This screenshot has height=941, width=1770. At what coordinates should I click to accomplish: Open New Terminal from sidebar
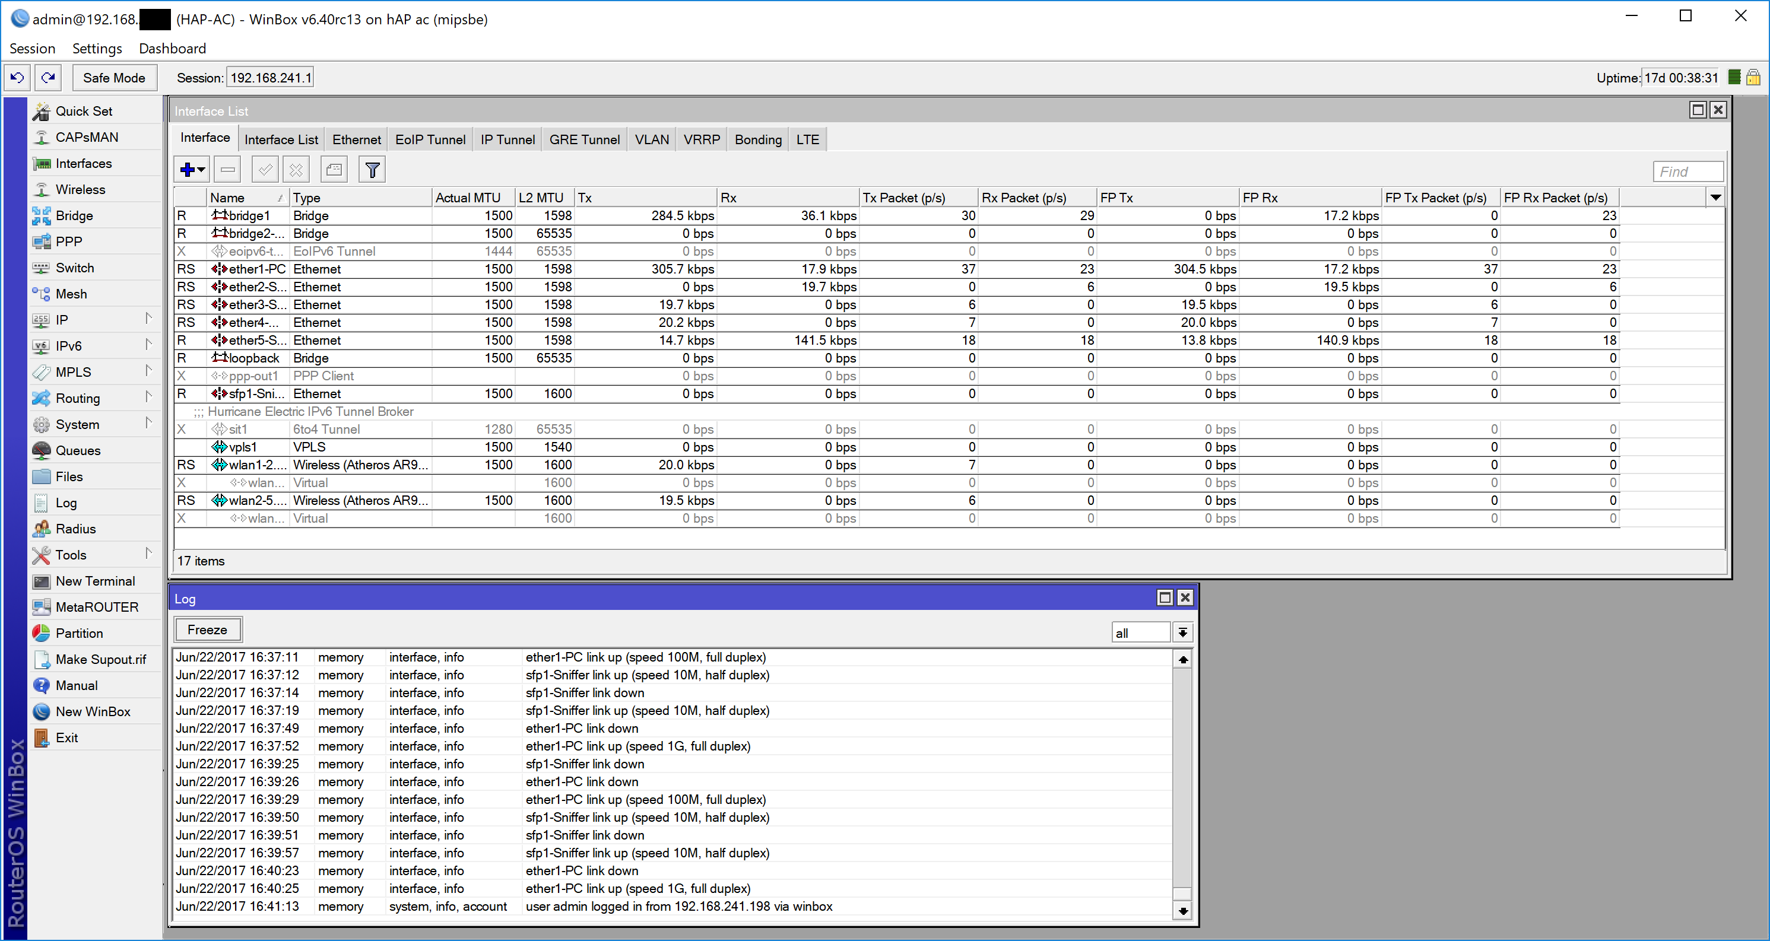point(96,581)
